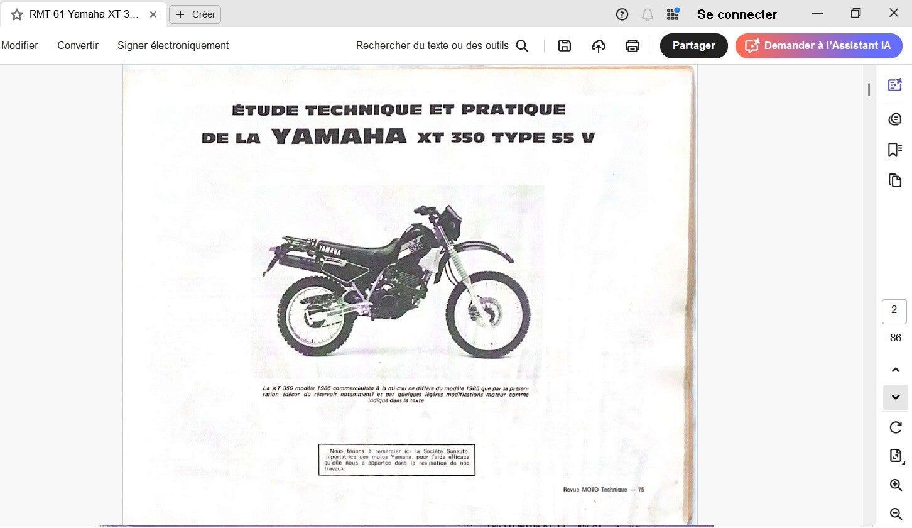Switch to the RMT 61 Yamaha XT tab
This screenshot has height=528, width=912.
(84, 14)
